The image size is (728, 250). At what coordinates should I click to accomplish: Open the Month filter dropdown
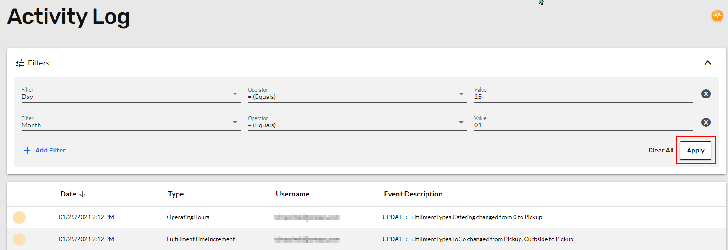[x=131, y=123]
